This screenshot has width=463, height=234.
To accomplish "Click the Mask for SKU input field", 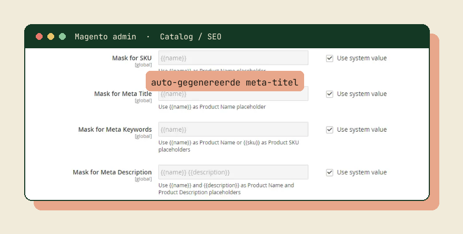I will 233,58.
